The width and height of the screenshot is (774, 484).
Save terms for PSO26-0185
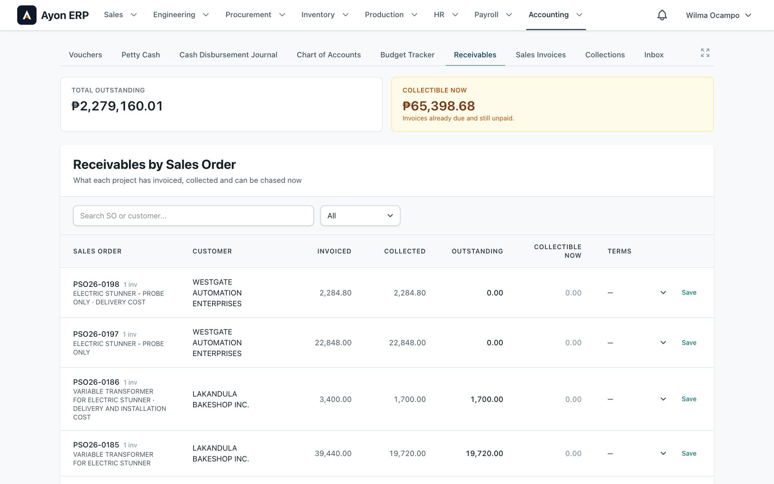coord(689,453)
